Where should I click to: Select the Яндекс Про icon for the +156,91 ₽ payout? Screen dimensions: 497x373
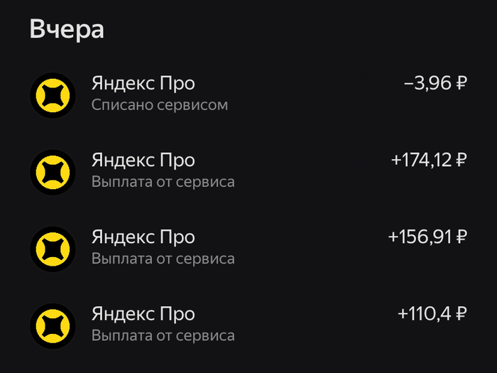(x=53, y=249)
